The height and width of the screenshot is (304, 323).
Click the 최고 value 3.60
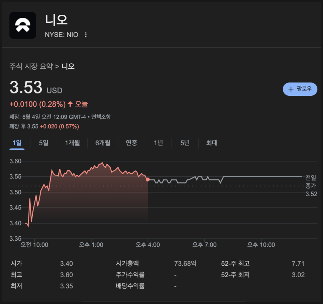[67, 275]
